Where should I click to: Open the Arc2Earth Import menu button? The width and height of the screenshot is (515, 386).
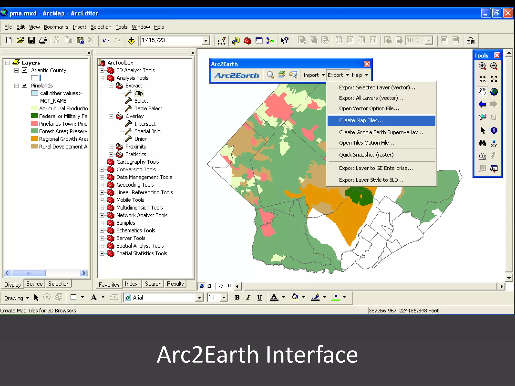pyautogui.click(x=314, y=75)
